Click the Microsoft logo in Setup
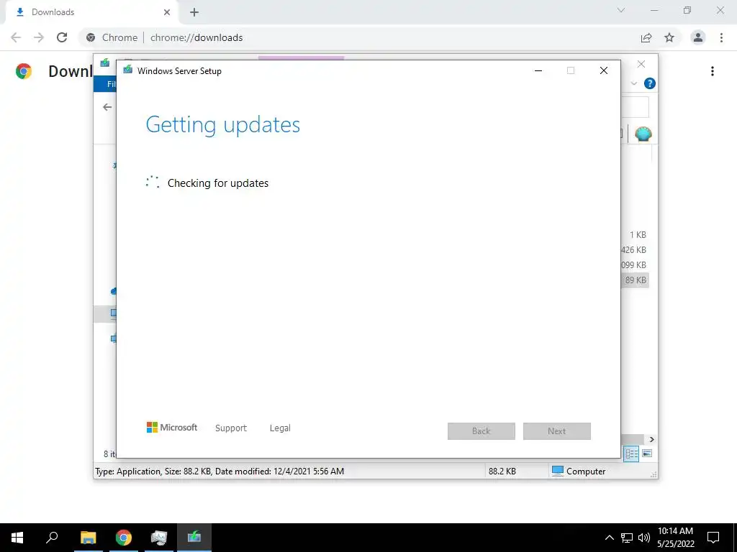 click(172, 428)
